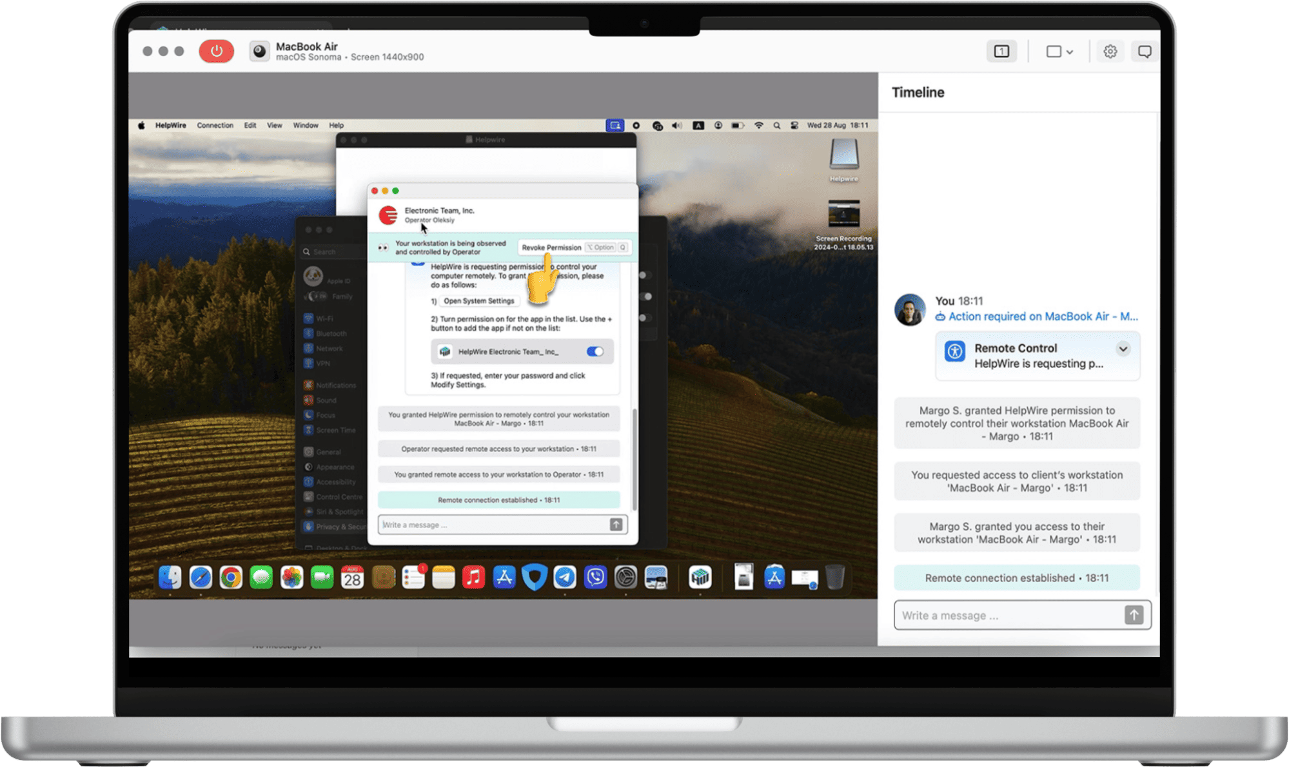The height and width of the screenshot is (767, 1289).
Task: Click the Remote Control accessibility icon
Action: pos(954,351)
